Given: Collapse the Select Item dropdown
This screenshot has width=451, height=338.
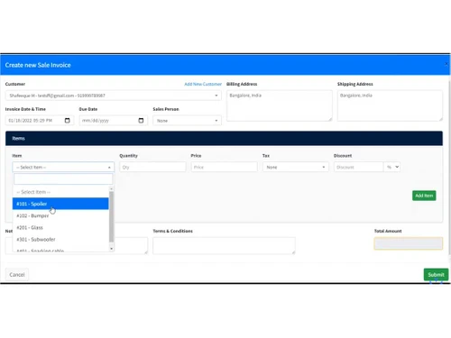Looking at the screenshot, I should (x=63, y=167).
